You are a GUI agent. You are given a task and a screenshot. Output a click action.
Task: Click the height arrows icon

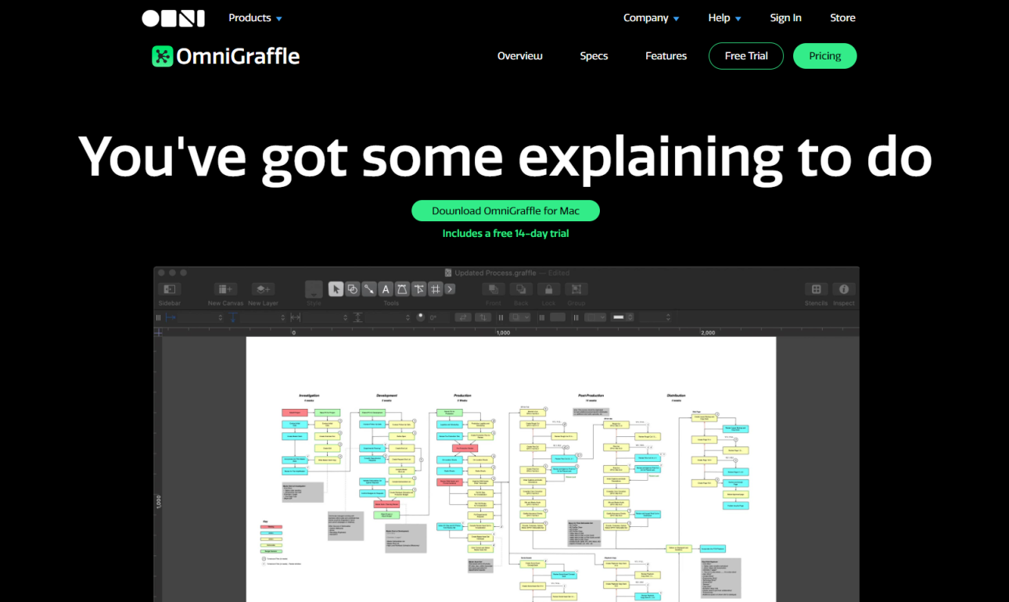pos(357,317)
